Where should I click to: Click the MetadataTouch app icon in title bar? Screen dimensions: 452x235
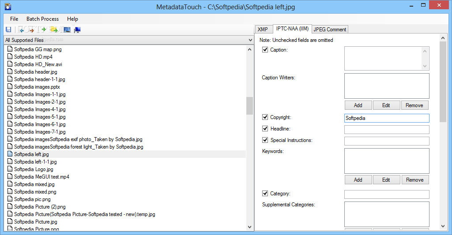(8, 6)
